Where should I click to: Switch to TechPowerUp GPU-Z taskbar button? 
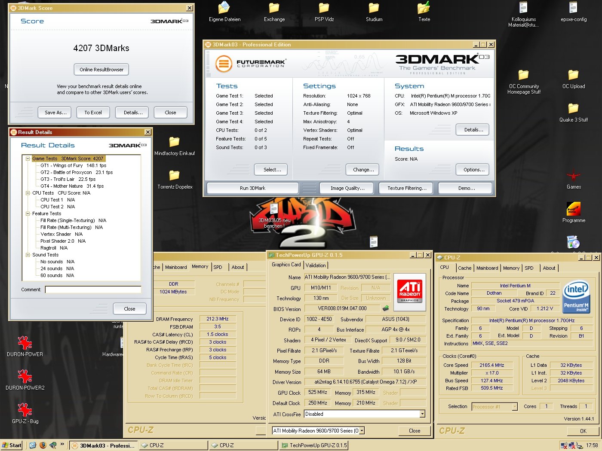(314, 445)
